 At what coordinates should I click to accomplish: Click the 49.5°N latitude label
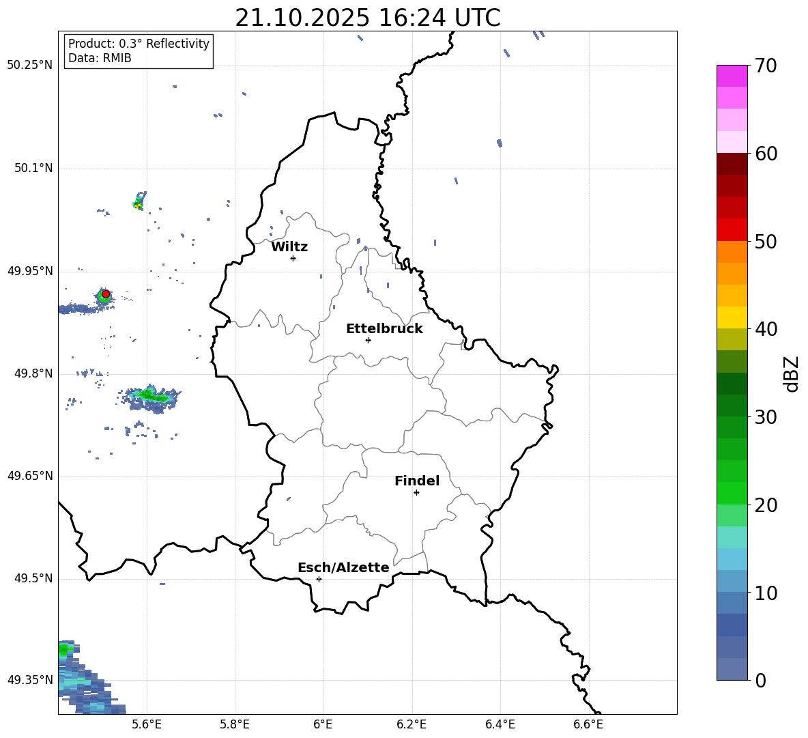tap(33, 578)
